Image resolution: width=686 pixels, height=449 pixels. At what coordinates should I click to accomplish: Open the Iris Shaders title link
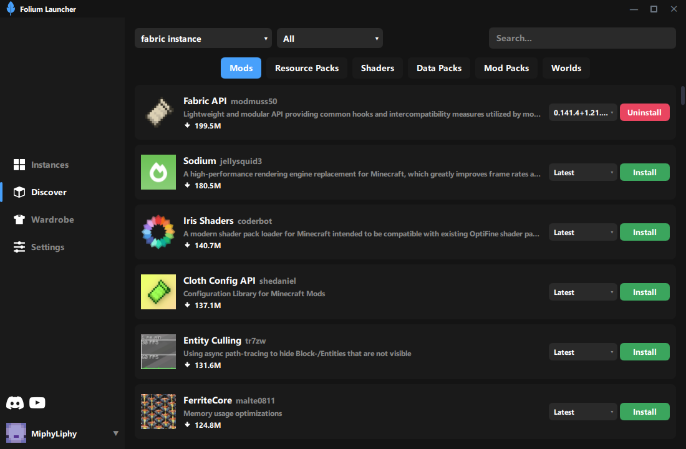[x=208, y=221]
